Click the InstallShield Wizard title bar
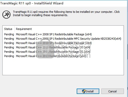Screen dimensions: 128x97 (x=64, y=3)
